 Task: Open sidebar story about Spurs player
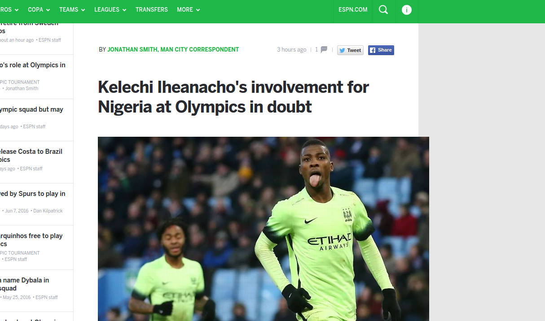pyautogui.click(x=33, y=194)
